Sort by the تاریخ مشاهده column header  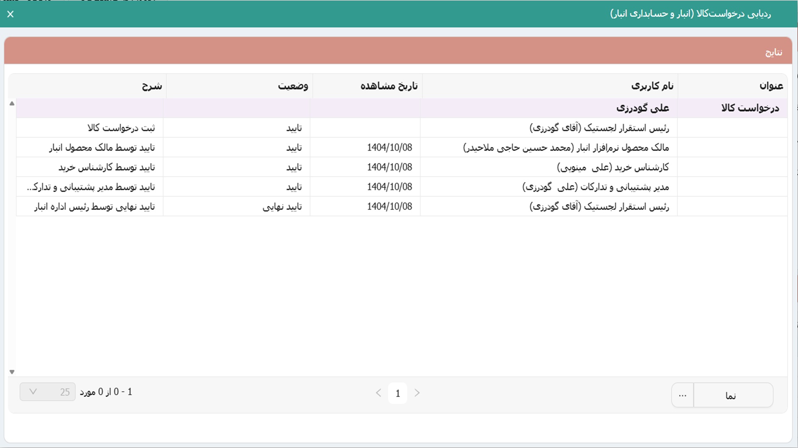389,86
